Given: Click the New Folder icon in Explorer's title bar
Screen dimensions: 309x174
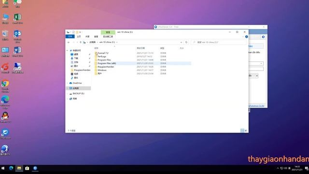Looking at the screenshot, I should click(77, 32).
